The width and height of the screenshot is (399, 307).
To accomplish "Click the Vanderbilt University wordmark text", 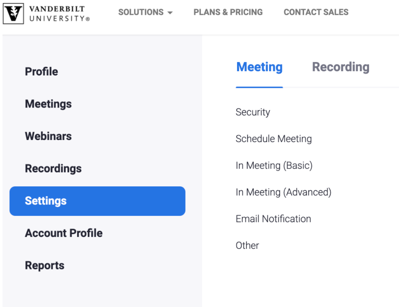I will [x=59, y=13].
